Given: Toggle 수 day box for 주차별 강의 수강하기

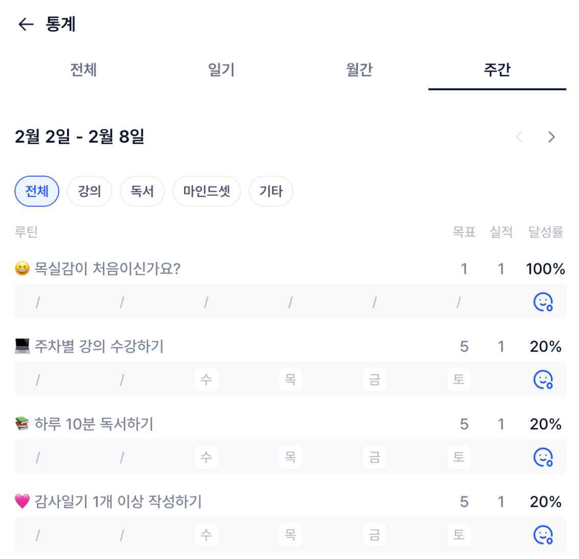Looking at the screenshot, I should (x=206, y=380).
